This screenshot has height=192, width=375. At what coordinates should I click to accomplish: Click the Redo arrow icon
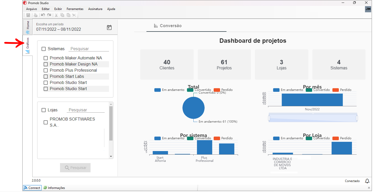(49, 15)
